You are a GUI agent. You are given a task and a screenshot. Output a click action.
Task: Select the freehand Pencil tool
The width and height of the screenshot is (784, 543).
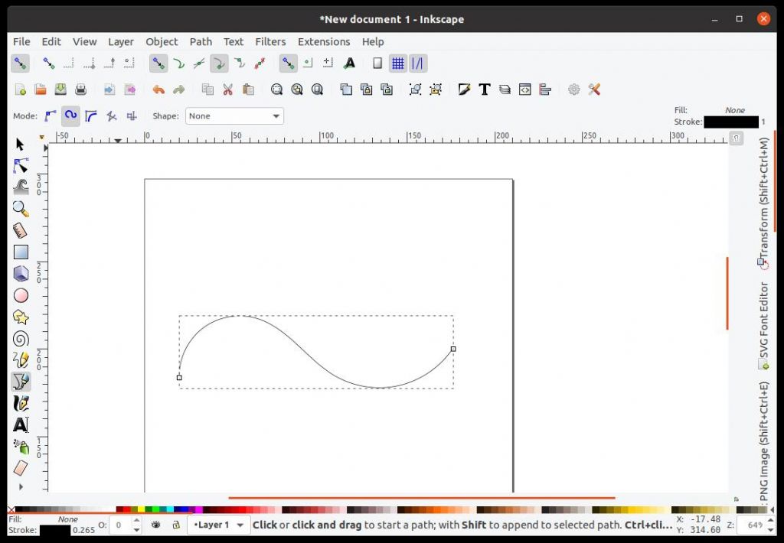[21, 360]
